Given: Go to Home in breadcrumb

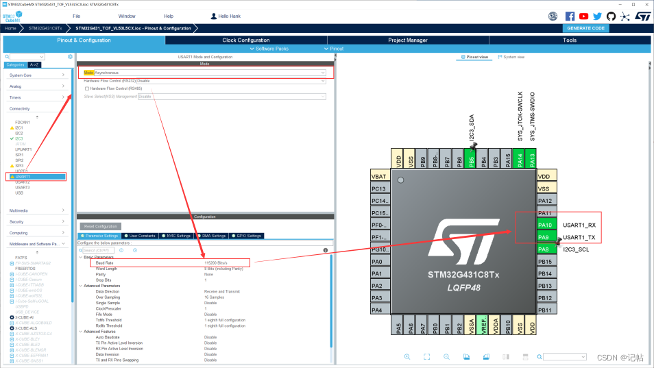Looking at the screenshot, I should [10, 28].
